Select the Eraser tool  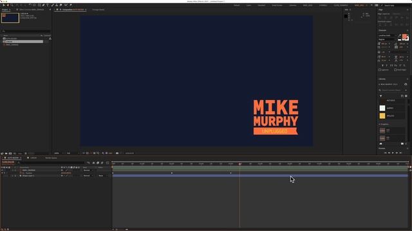point(61,5)
